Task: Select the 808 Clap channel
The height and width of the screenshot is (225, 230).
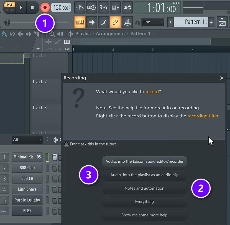Action: click(x=27, y=168)
